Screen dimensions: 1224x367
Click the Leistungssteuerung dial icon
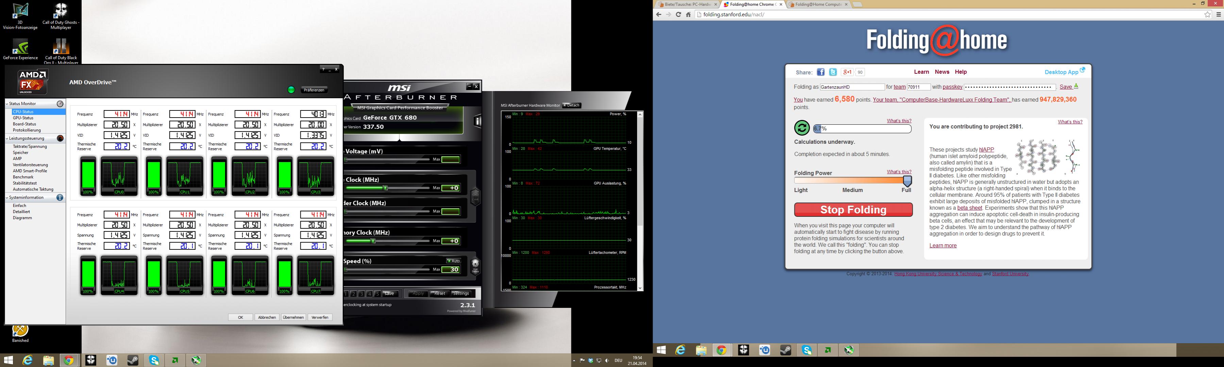60,138
